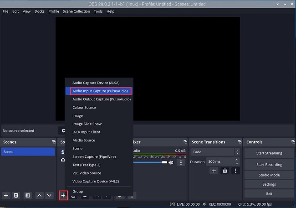Select Screen Capture (PipeWire)

(x=99, y=156)
